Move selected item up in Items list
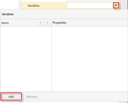Viewport: 128px width, 103px height. coord(47,23)
